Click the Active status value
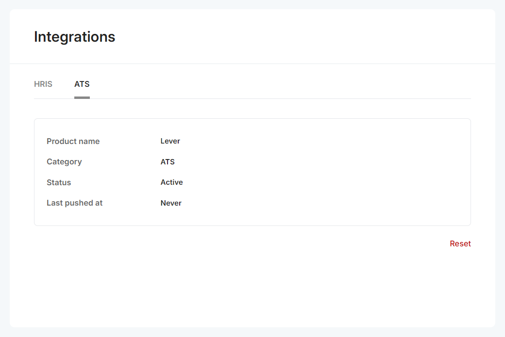The width and height of the screenshot is (505, 337). [x=171, y=182]
